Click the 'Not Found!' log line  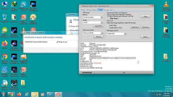pos(91,63)
